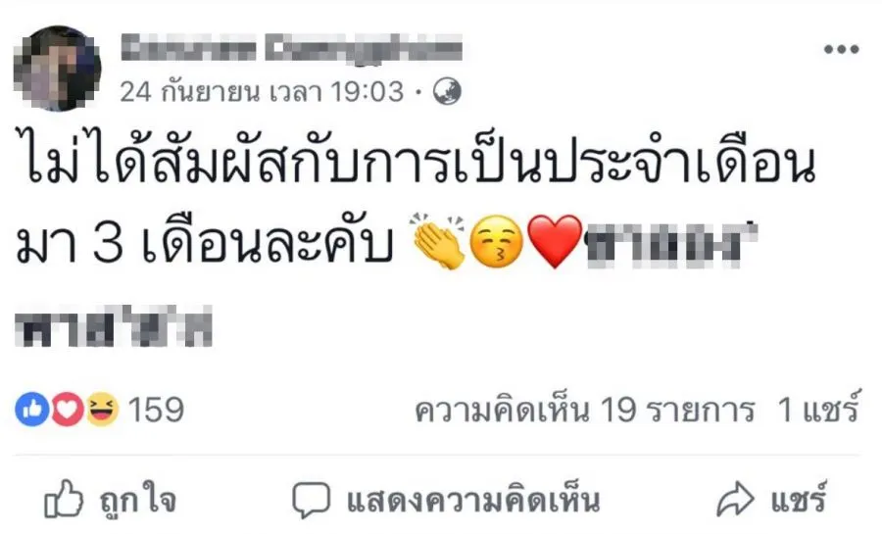Open the 1 แชร์ shares count

click(819, 407)
